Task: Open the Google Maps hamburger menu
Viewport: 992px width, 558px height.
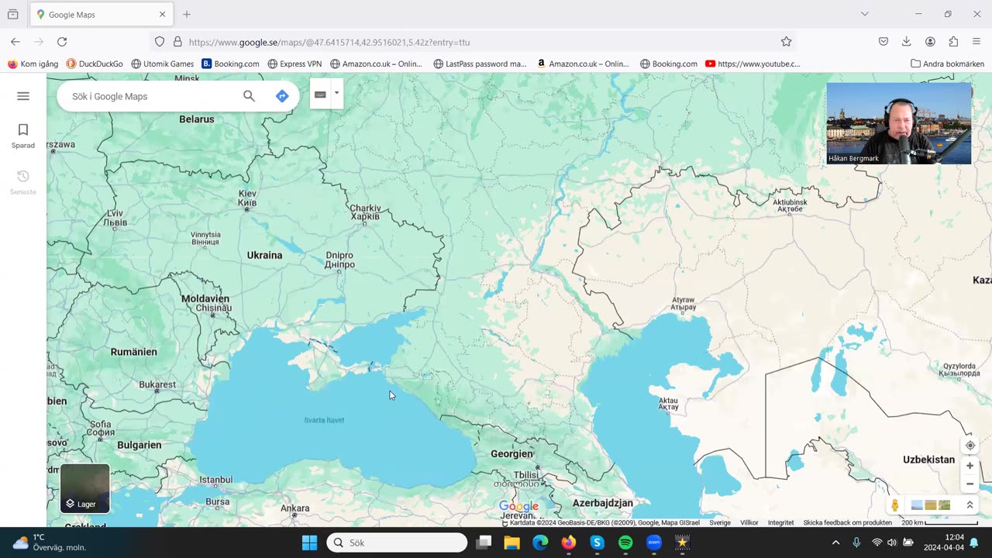Action: click(x=23, y=96)
